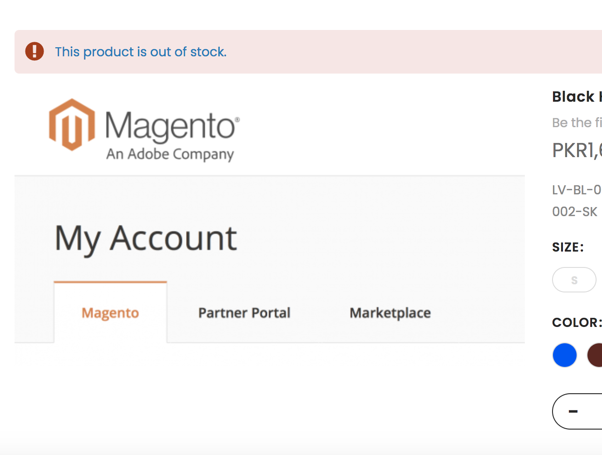Click the COLOR: label

(x=576, y=322)
